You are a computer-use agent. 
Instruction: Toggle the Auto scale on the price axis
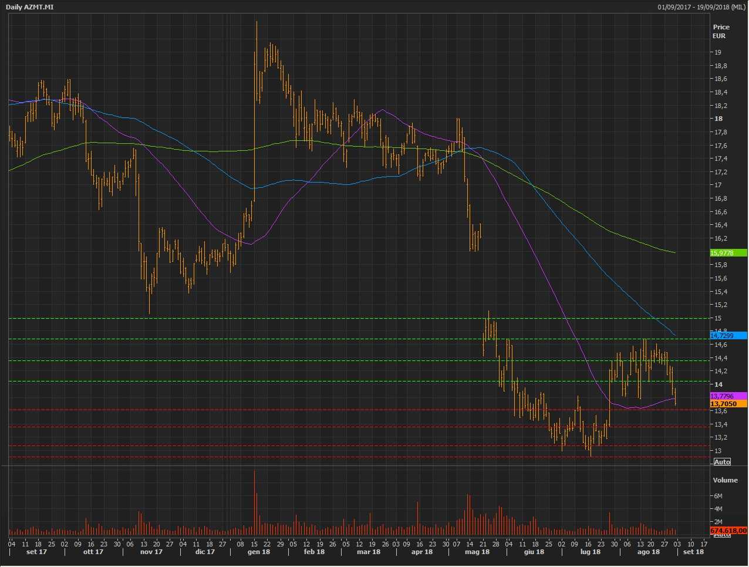tap(722, 462)
